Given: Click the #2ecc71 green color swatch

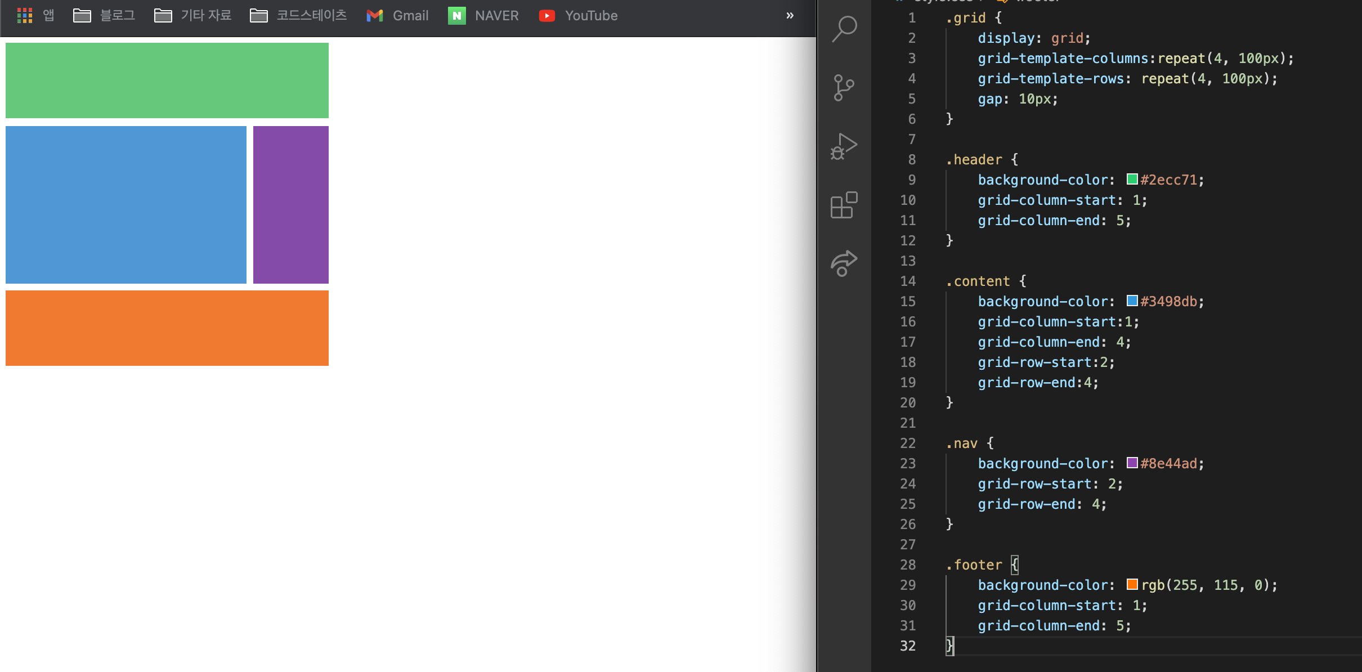Looking at the screenshot, I should click(1132, 180).
